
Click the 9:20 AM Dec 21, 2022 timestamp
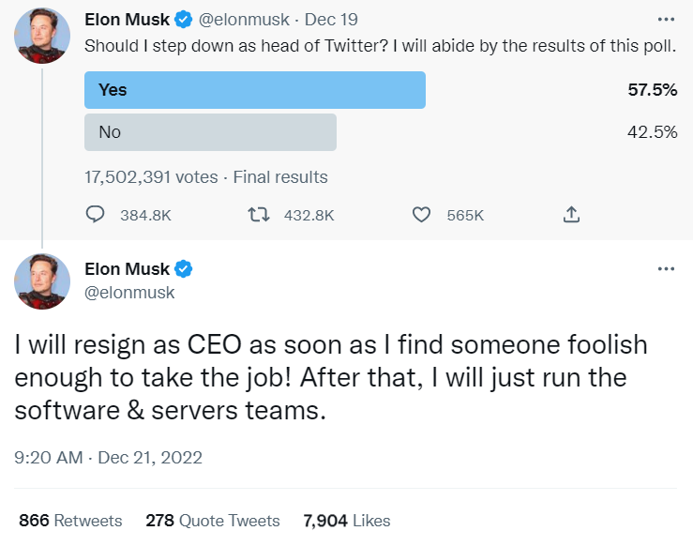click(x=109, y=458)
